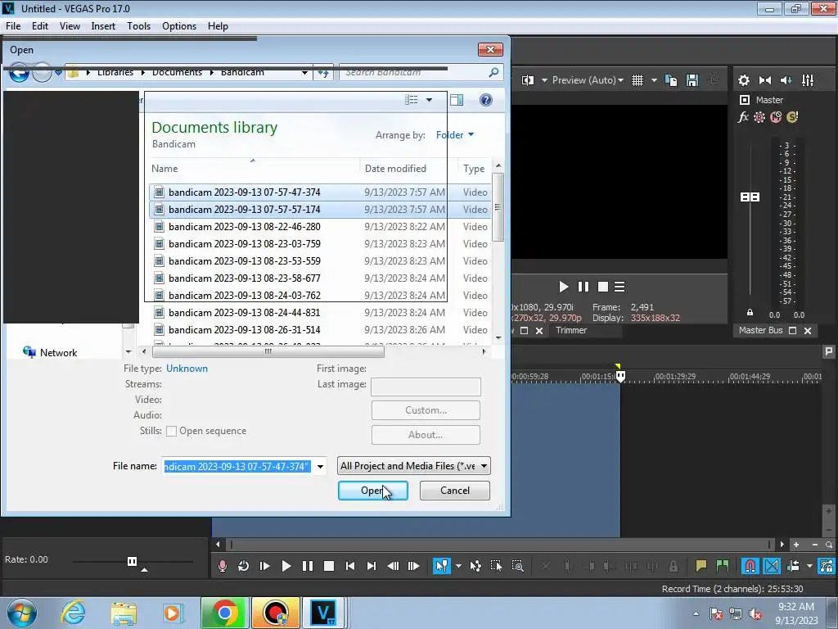Image resolution: width=838 pixels, height=629 pixels.
Task: Toggle Dim Output speaker icon
Action: tap(786, 80)
